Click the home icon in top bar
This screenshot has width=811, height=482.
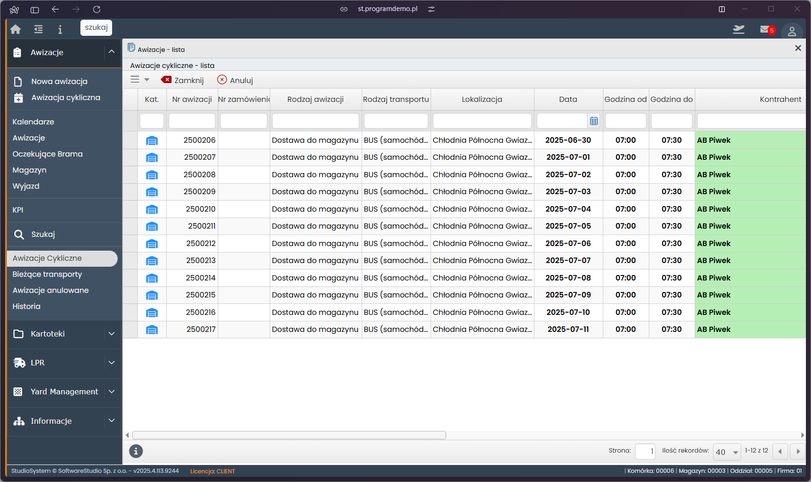point(16,29)
